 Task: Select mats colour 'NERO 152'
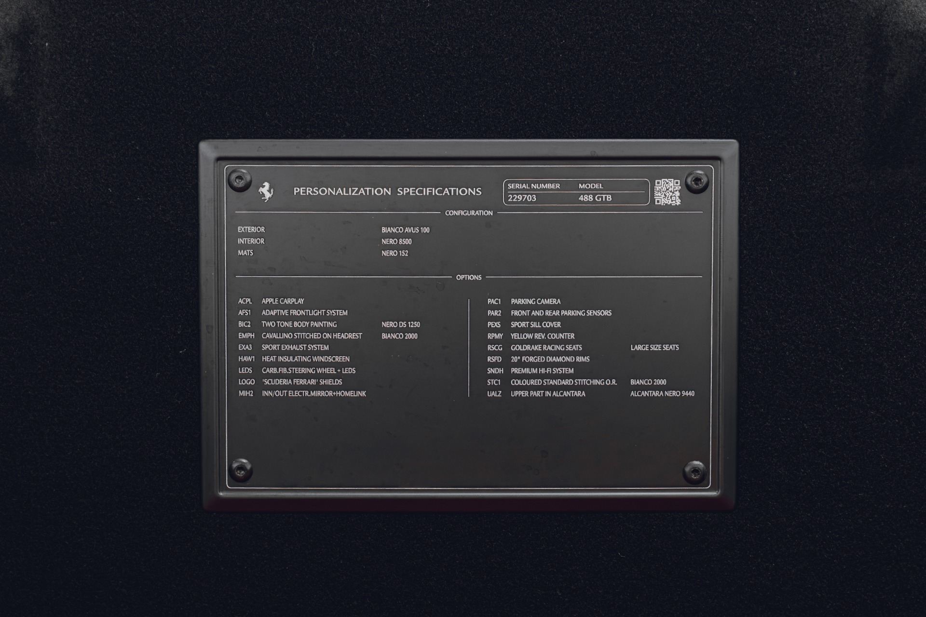click(x=395, y=253)
